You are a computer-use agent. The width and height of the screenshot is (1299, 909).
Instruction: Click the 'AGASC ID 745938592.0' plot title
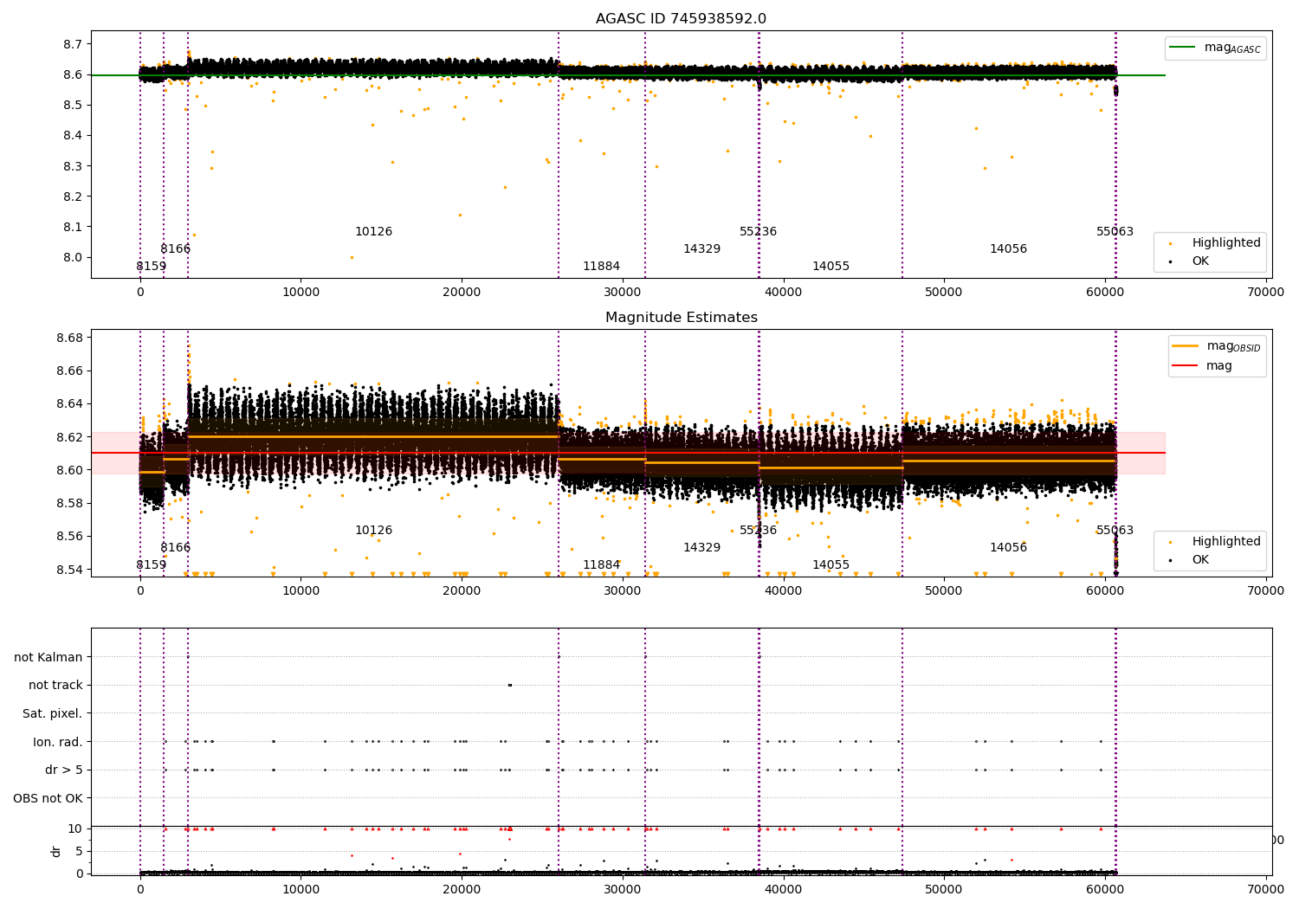(x=681, y=19)
